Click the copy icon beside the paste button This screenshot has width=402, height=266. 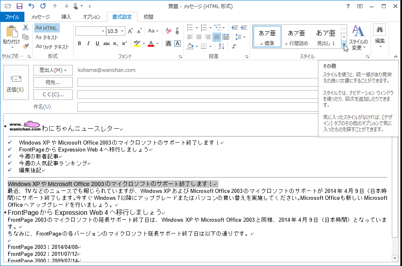26,37
